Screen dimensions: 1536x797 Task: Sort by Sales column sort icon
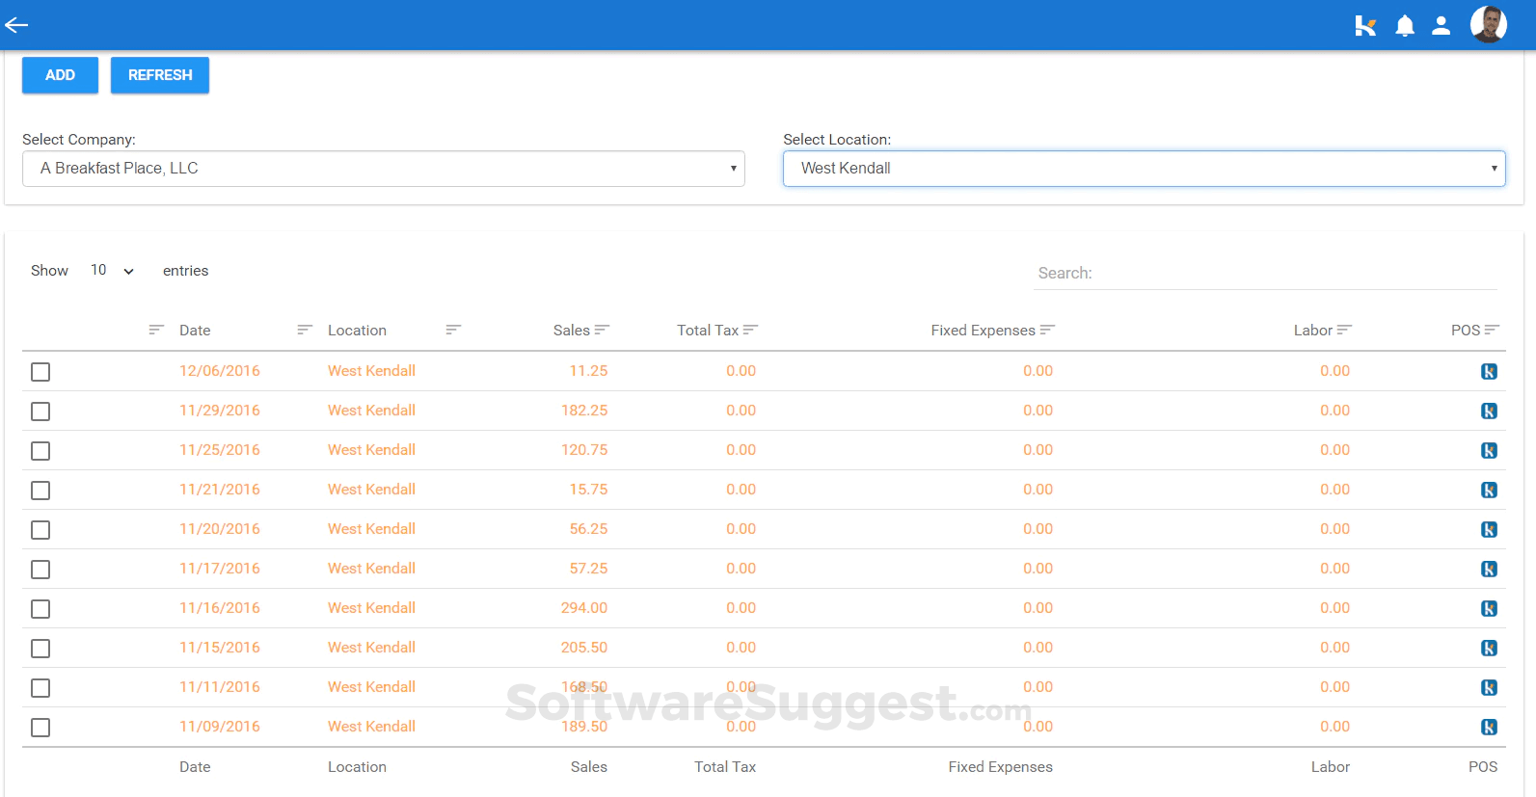tap(602, 331)
